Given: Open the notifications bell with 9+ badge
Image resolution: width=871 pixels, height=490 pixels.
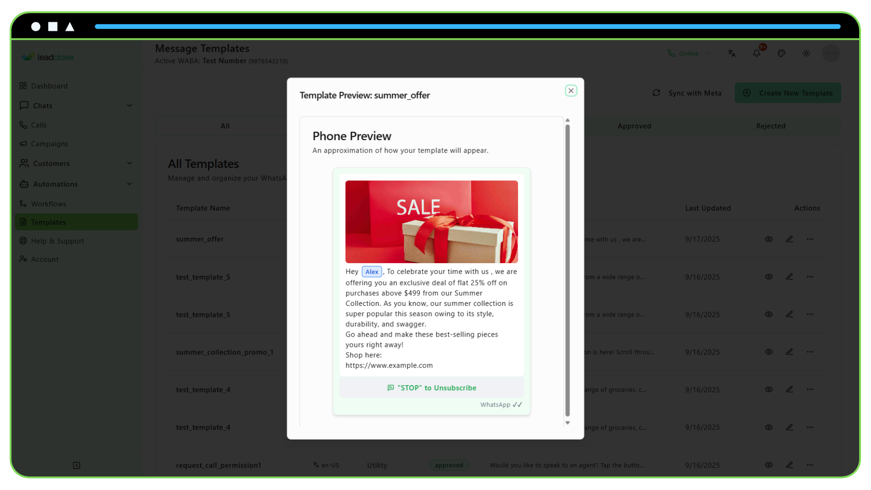Looking at the screenshot, I should pos(757,53).
